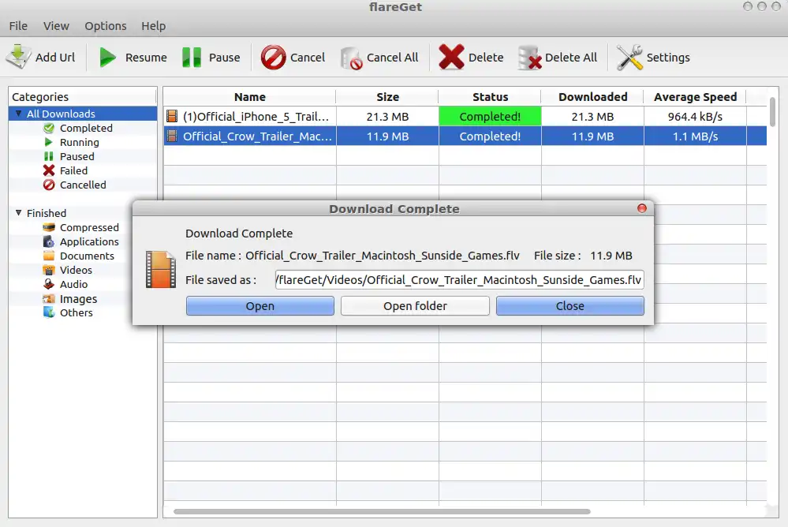This screenshot has width=788, height=527.
Task: Click the red Cancel icon
Action: click(x=273, y=58)
